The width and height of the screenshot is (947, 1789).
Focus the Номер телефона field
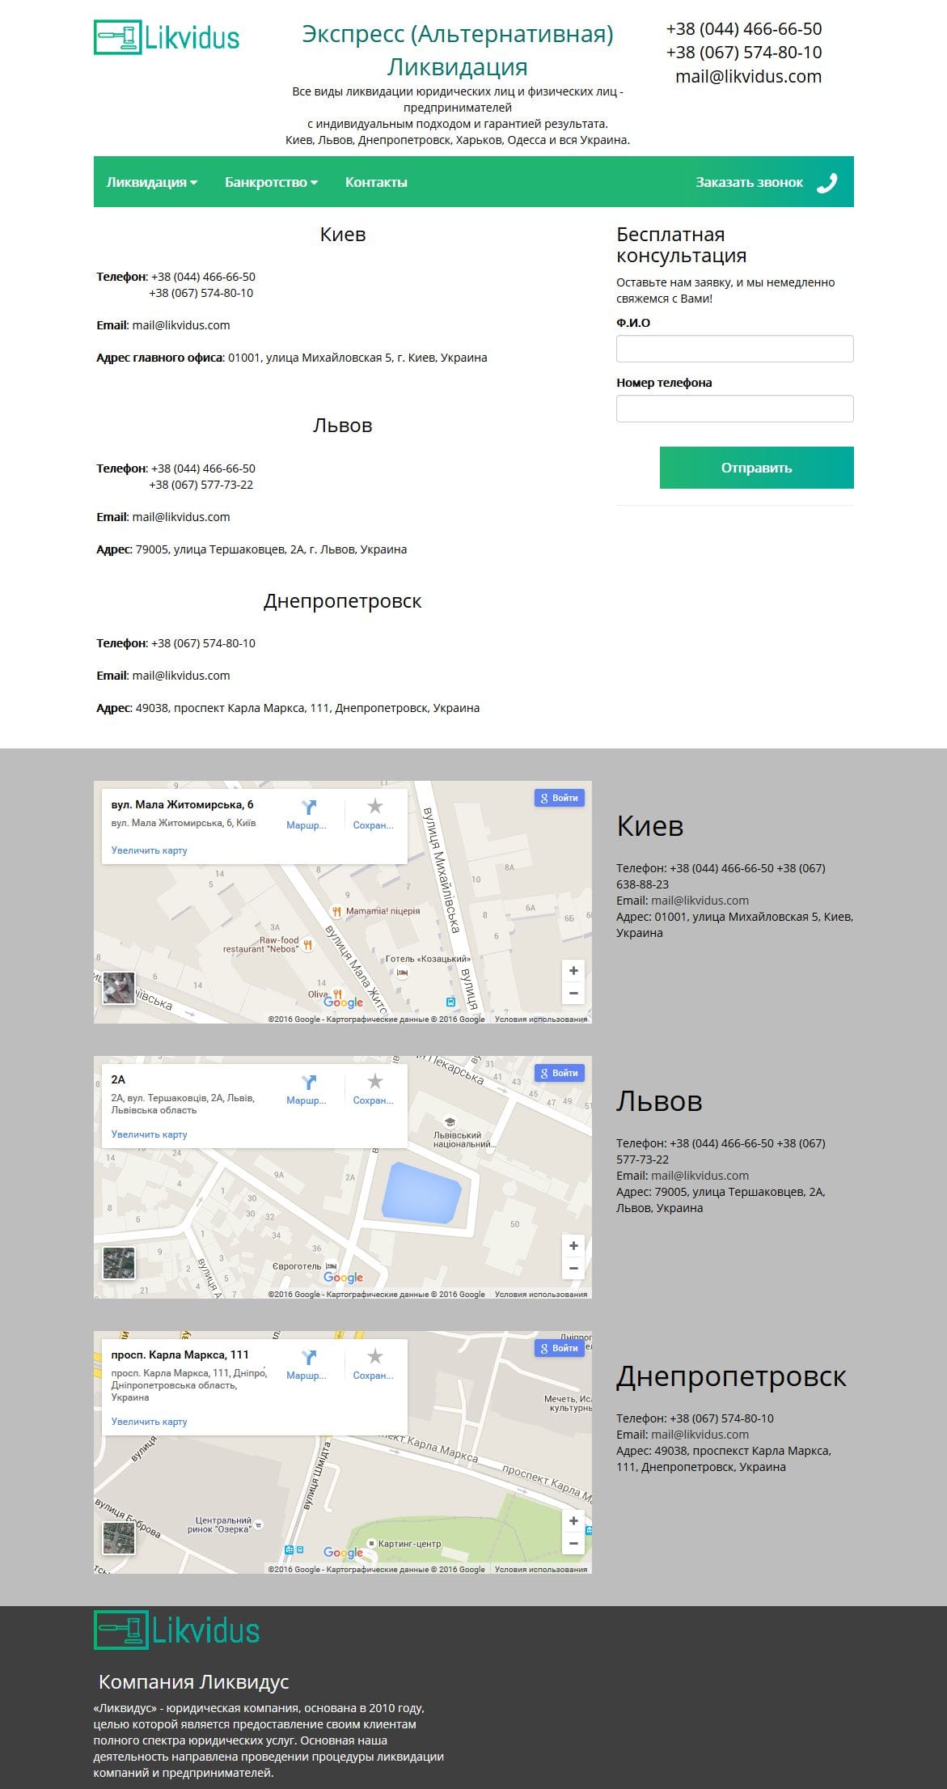tap(734, 409)
